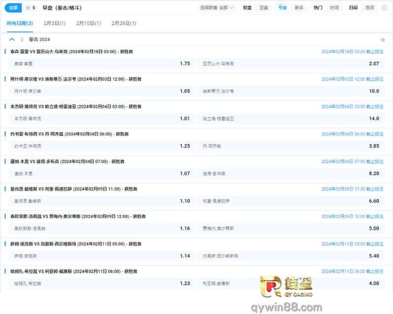Click the theme settings icon at top right
The height and width of the screenshot is (314, 393).
pyautogui.click(x=384, y=8)
